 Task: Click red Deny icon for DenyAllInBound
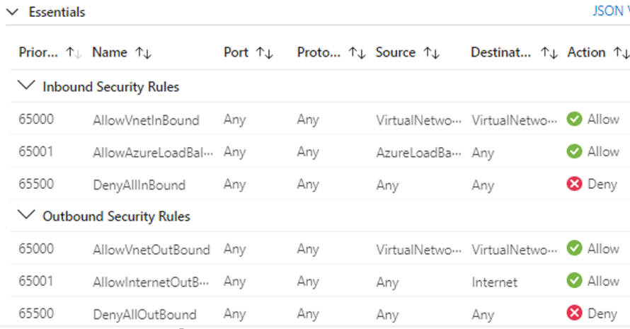pos(575,184)
